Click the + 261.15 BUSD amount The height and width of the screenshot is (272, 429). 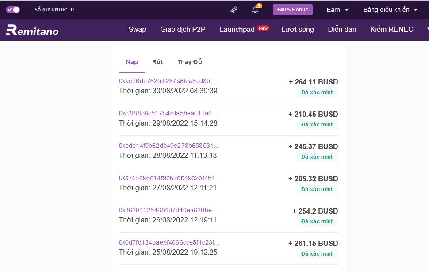point(313,243)
